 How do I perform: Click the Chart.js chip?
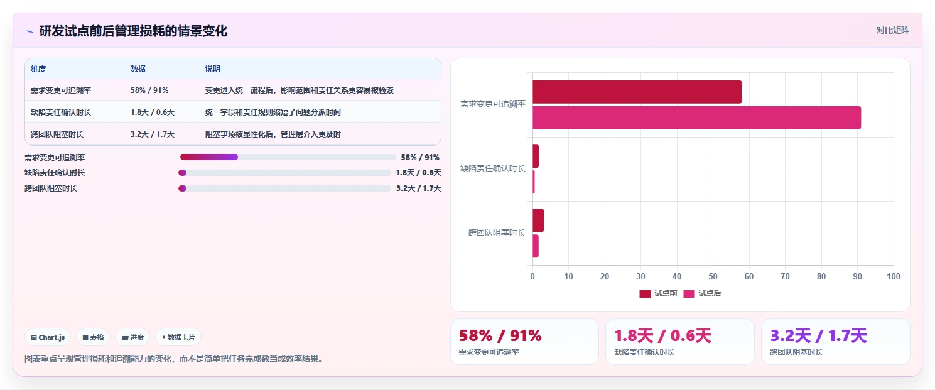pyautogui.click(x=48, y=337)
